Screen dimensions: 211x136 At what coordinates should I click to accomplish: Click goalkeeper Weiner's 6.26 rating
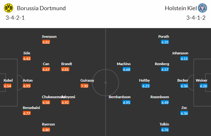pos(203,86)
